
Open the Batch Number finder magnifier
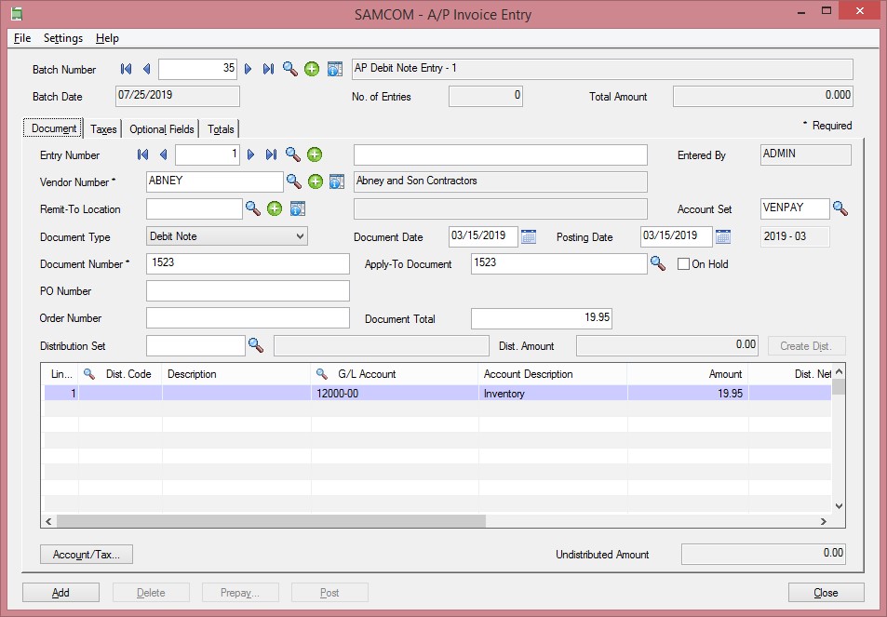tap(290, 69)
